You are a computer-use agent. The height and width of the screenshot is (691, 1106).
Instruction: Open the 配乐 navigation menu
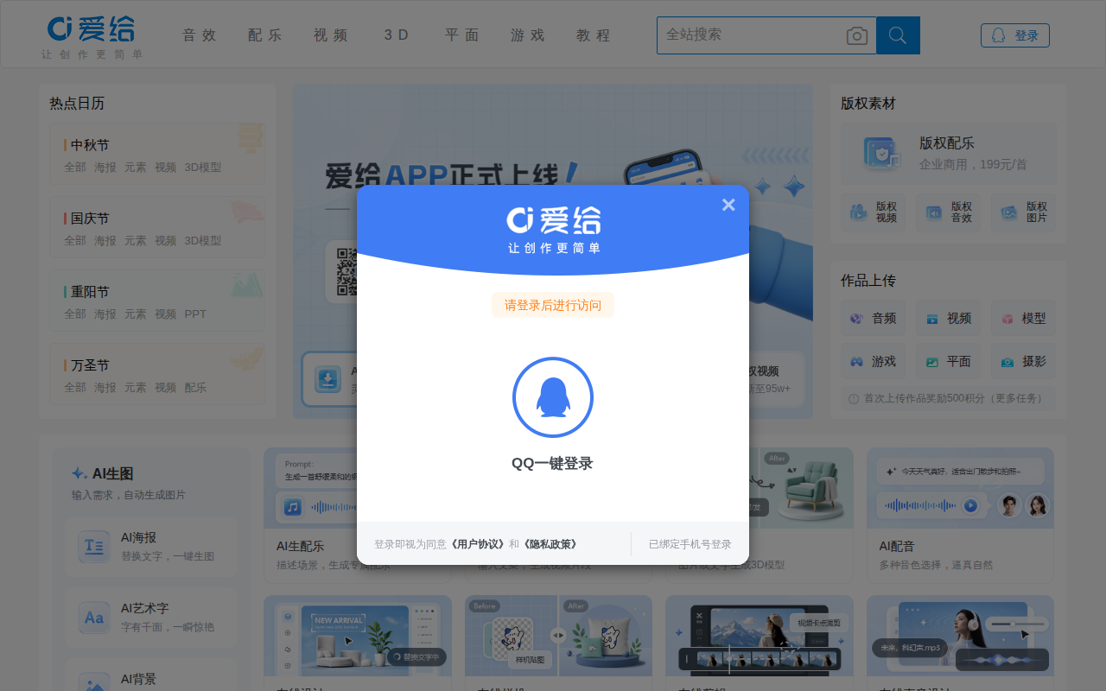tap(265, 35)
